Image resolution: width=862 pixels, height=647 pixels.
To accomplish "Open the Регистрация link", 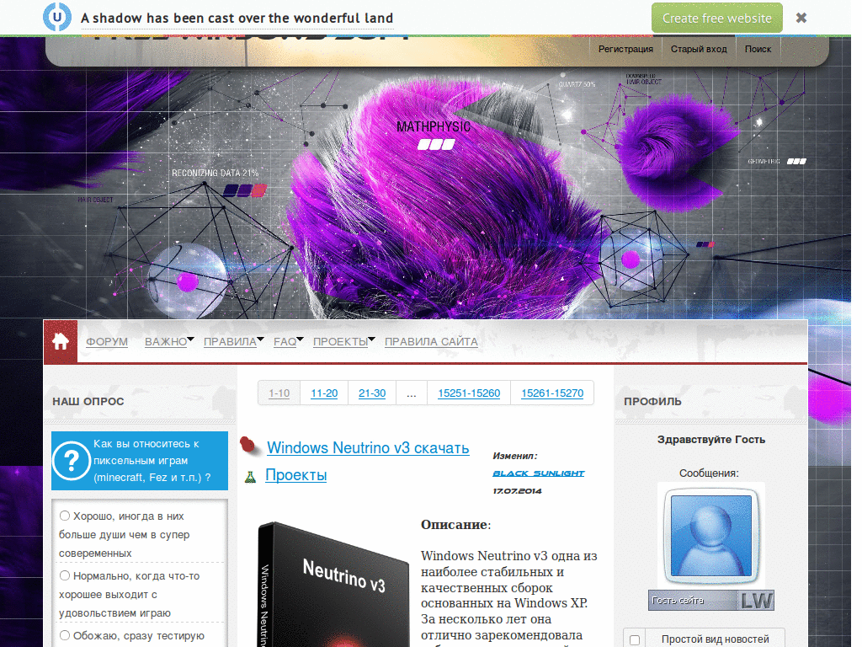I will pyautogui.click(x=625, y=49).
